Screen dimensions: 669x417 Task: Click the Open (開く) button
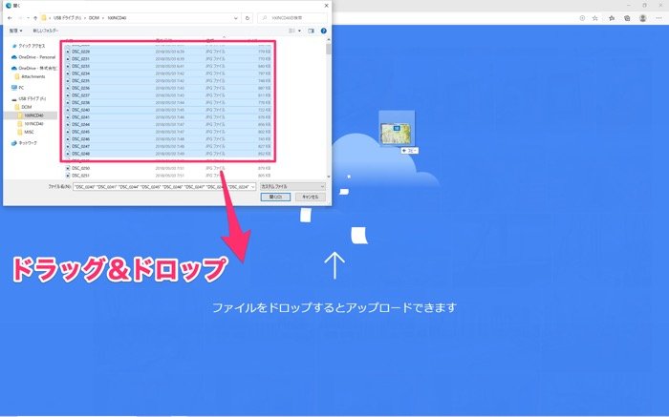point(275,197)
